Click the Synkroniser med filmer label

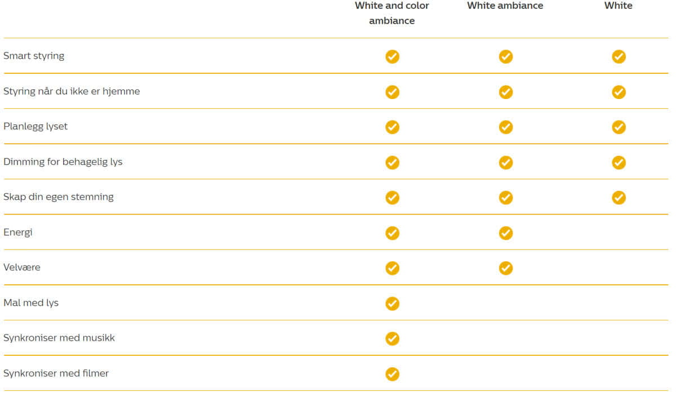pyautogui.click(x=56, y=373)
